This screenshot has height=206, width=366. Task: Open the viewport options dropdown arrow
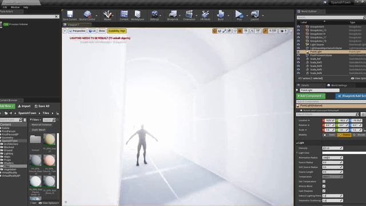(x=65, y=31)
